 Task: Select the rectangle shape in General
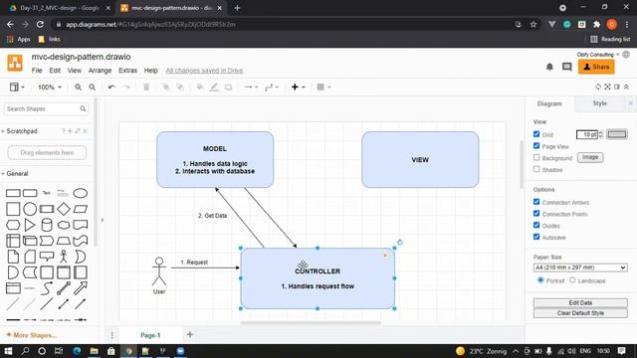coord(13,193)
